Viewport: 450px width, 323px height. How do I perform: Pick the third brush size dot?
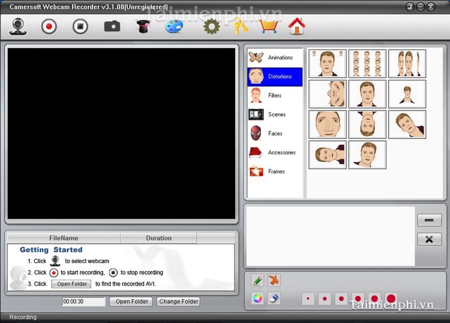coord(341,299)
